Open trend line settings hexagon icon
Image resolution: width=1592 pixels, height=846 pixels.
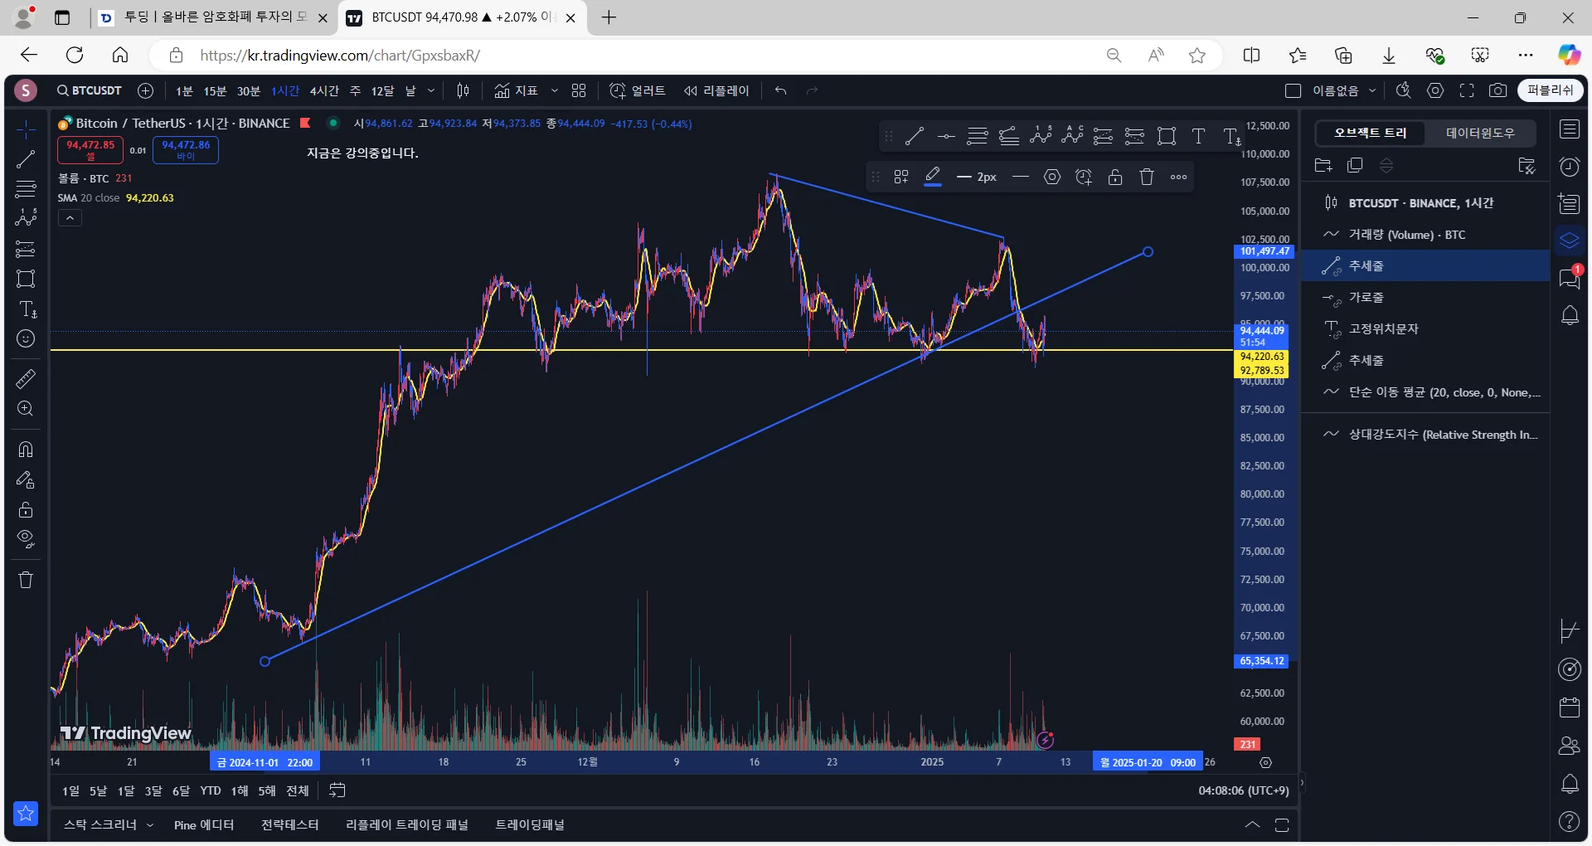pos(1052,177)
